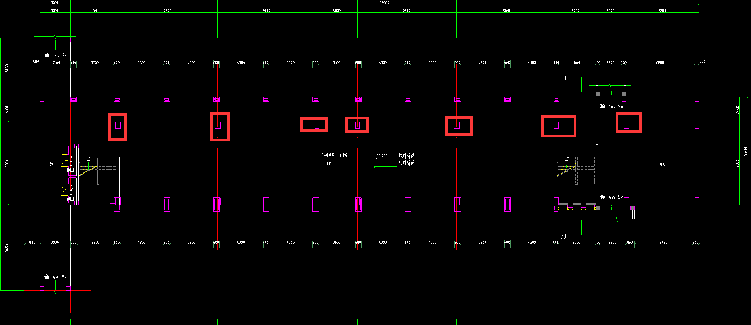Click the 850 dimension value
The image size is (751, 325).
coord(630,242)
